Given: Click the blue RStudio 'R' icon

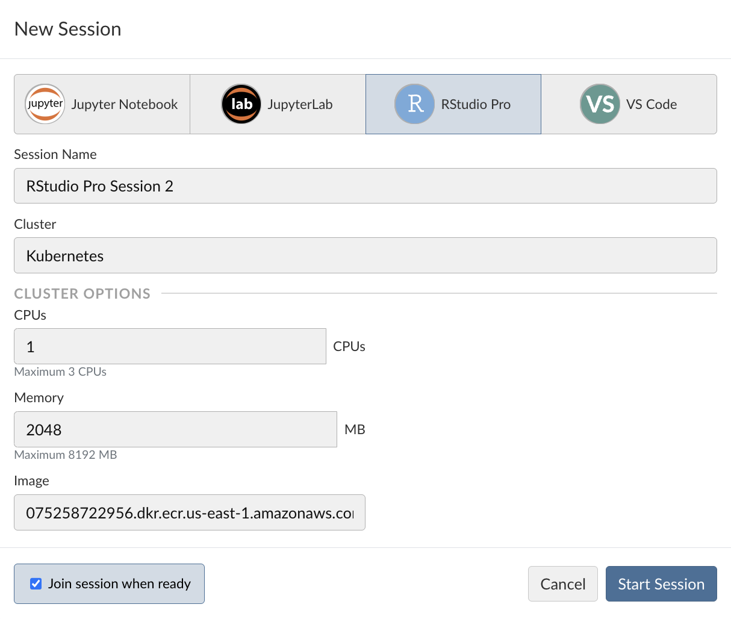Looking at the screenshot, I should pyautogui.click(x=414, y=104).
